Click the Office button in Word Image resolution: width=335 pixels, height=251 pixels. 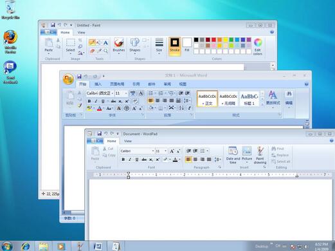(x=68, y=79)
